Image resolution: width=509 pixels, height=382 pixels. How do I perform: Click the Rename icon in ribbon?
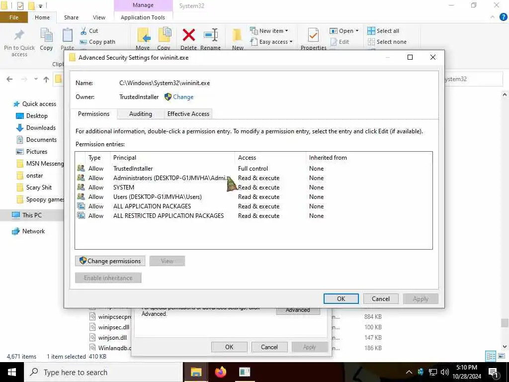point(211,35)
